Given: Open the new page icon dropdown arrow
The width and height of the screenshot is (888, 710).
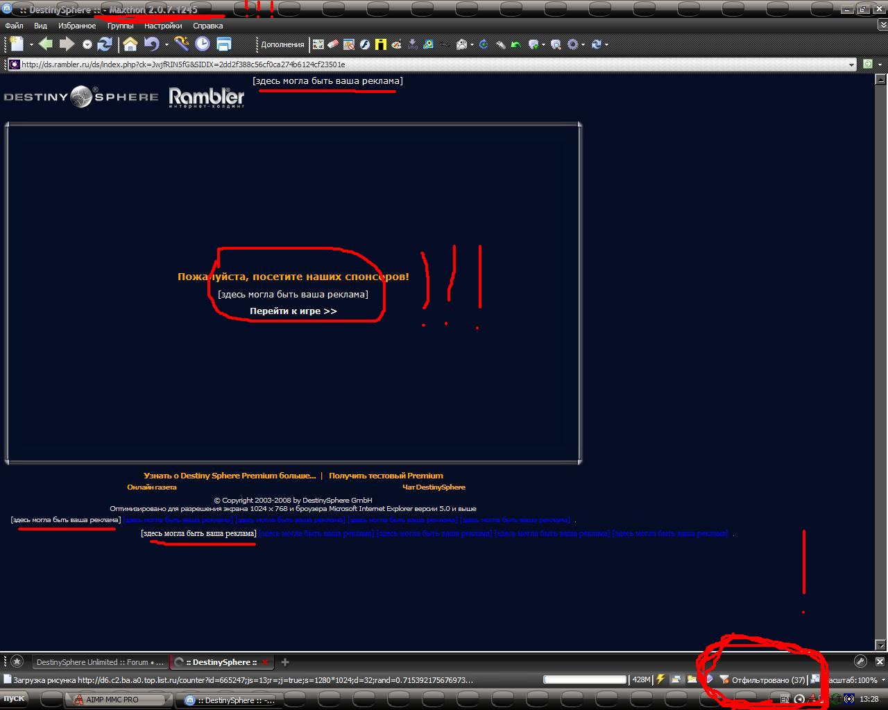Looking at the screenshot, I should tap(31, 45).
